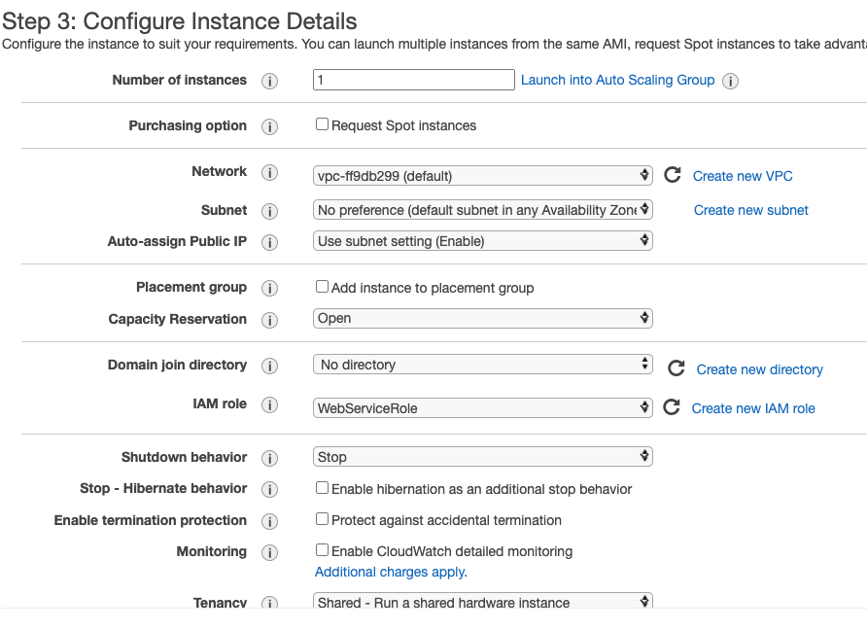
Task: Refresh the Domain join directory list
Action: point(676,368)
